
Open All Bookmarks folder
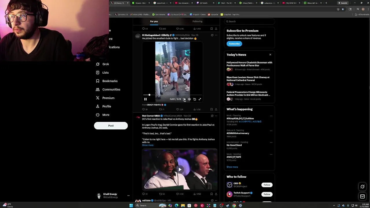tap(362, 14)
